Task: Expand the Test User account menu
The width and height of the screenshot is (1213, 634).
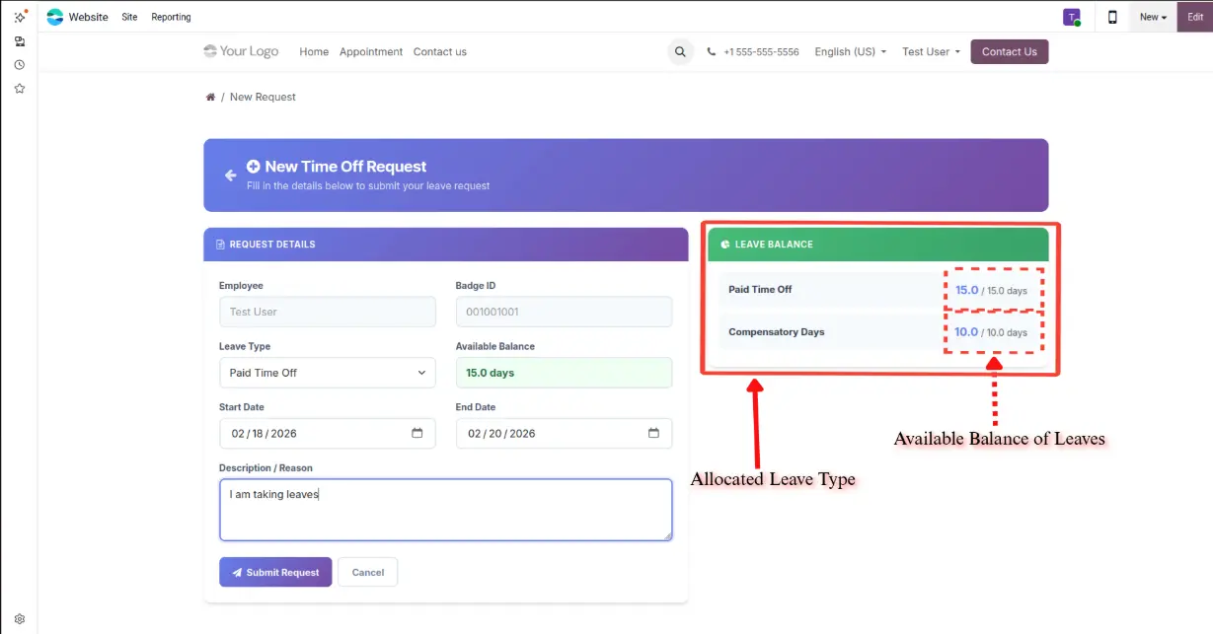Action: pos(930,52)
